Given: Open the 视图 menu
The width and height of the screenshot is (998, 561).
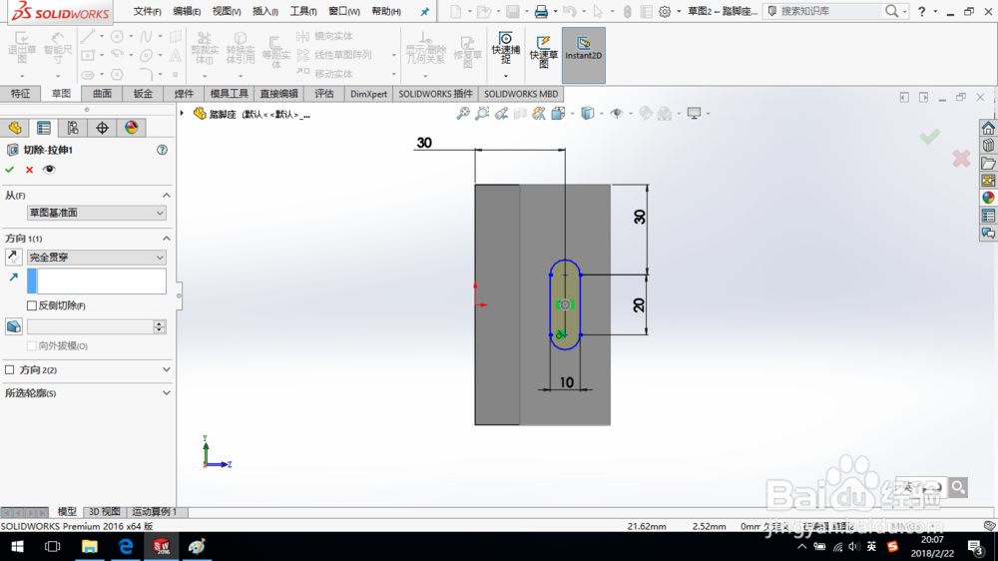Looking at the screenshot, I should coord(226,11).
